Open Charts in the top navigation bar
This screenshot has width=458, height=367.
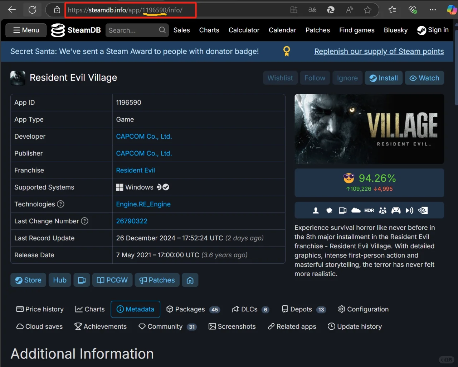click(x=209, y=30)
